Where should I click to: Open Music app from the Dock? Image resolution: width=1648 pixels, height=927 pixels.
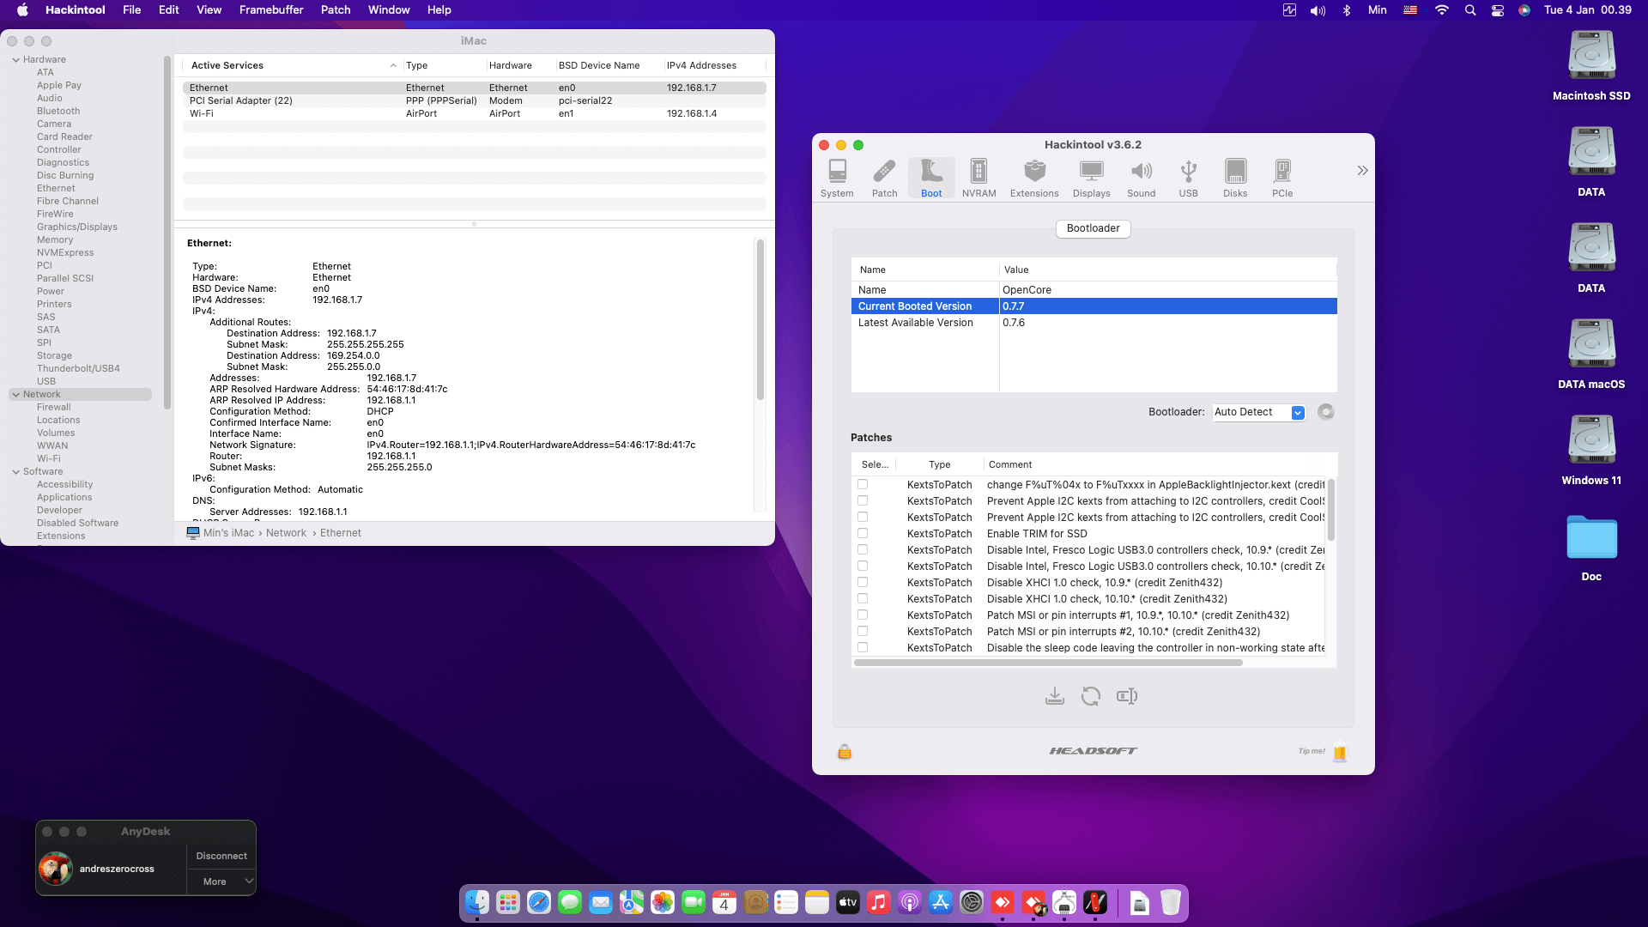pos(879,903)
